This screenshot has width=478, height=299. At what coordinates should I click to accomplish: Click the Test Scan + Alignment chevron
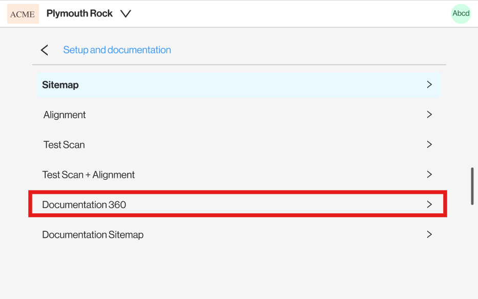(429, 174)
